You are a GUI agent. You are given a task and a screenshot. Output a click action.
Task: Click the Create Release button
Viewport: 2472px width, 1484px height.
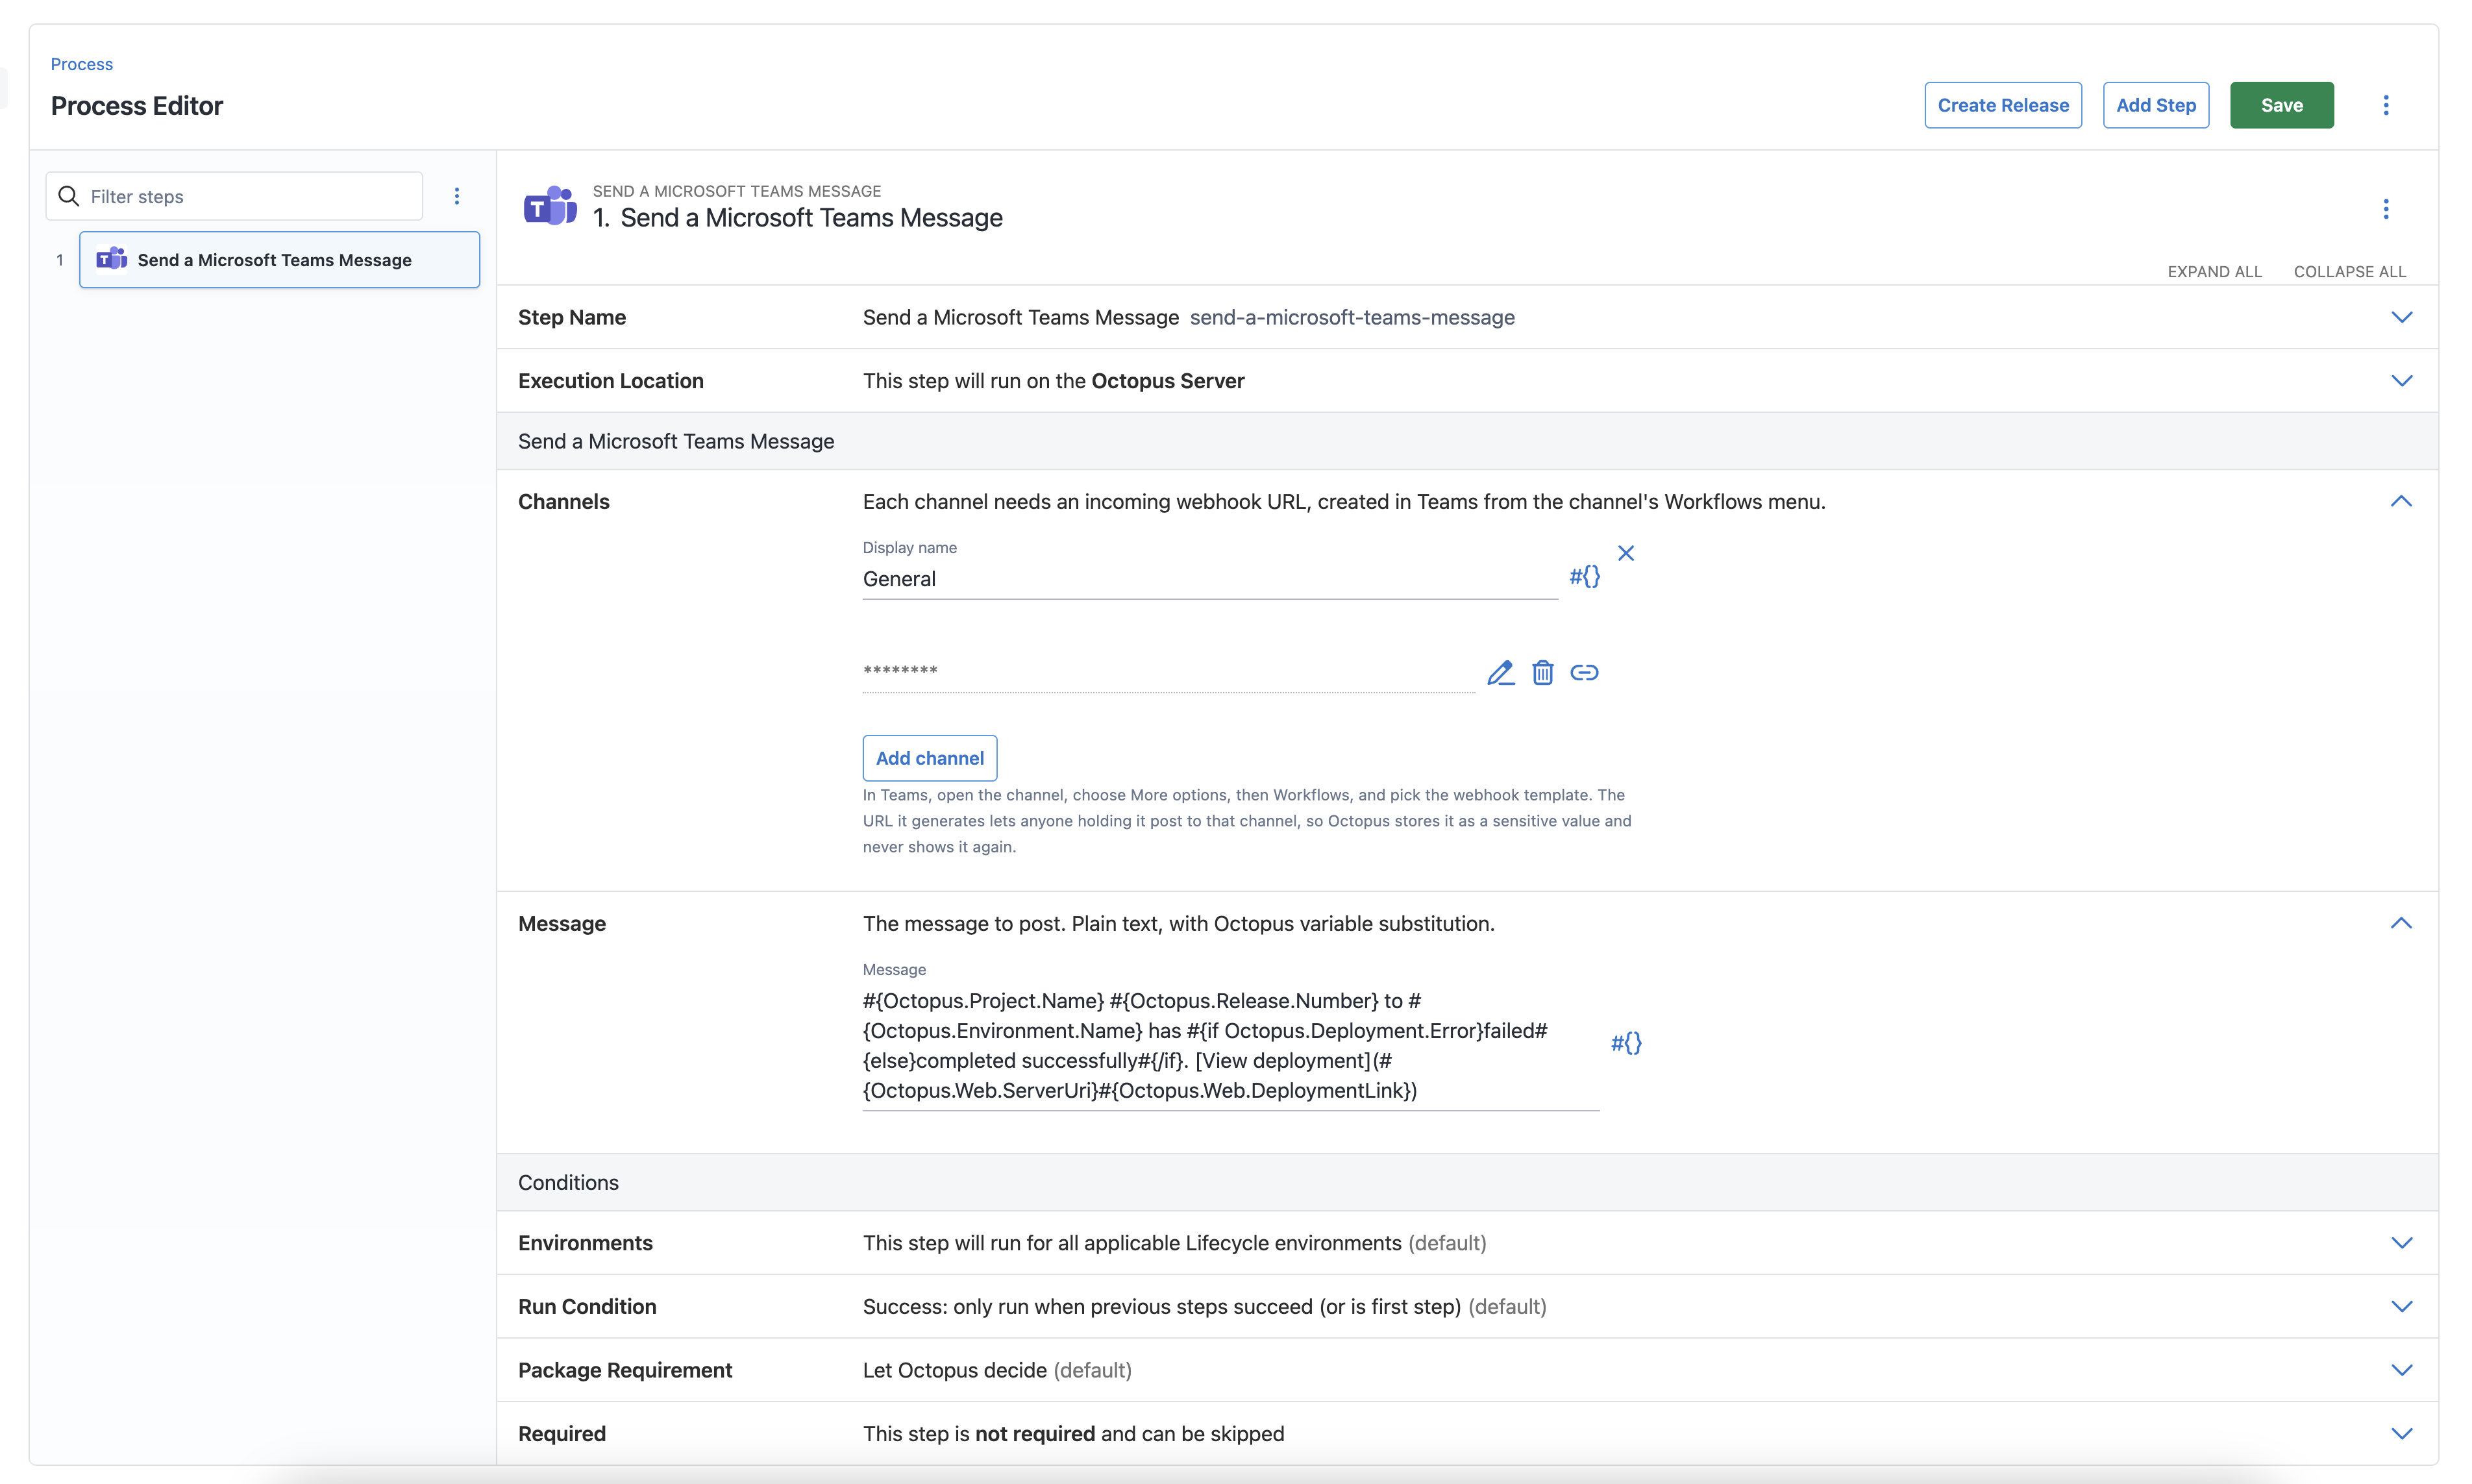click(2002, 105)
